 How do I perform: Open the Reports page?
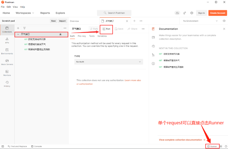pyautogui.click(x=45, y=13)
